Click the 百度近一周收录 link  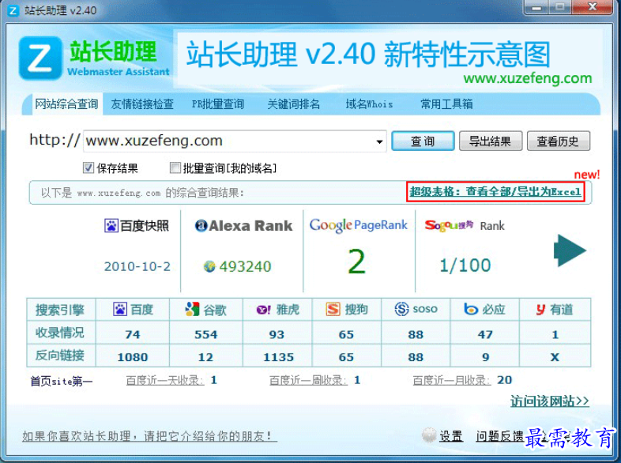coord(308,380)
